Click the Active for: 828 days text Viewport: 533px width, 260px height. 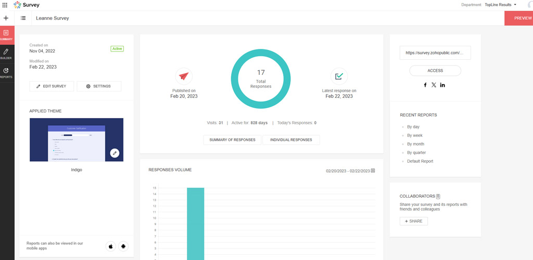coord(249,123)
